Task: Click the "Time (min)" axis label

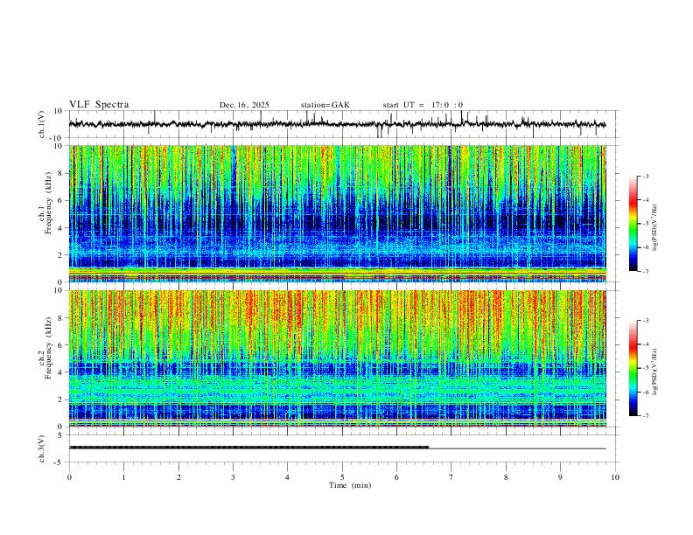Action: pos(350,485)
